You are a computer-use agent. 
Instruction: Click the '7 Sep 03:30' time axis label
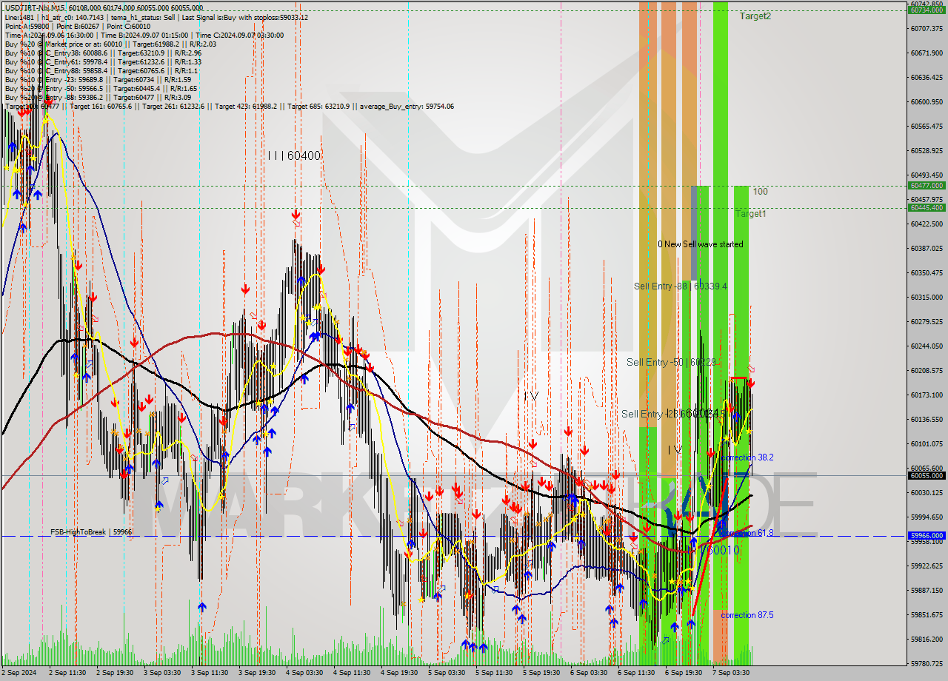730,673
